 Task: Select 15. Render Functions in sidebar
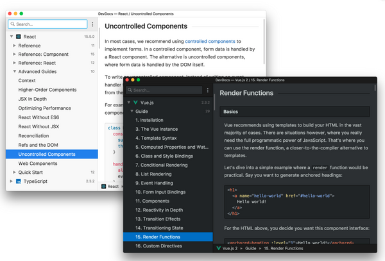click(168, 237)
